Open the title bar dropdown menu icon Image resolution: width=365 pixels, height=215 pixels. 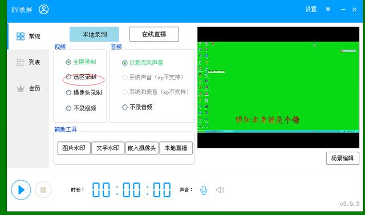pos(328,9)
